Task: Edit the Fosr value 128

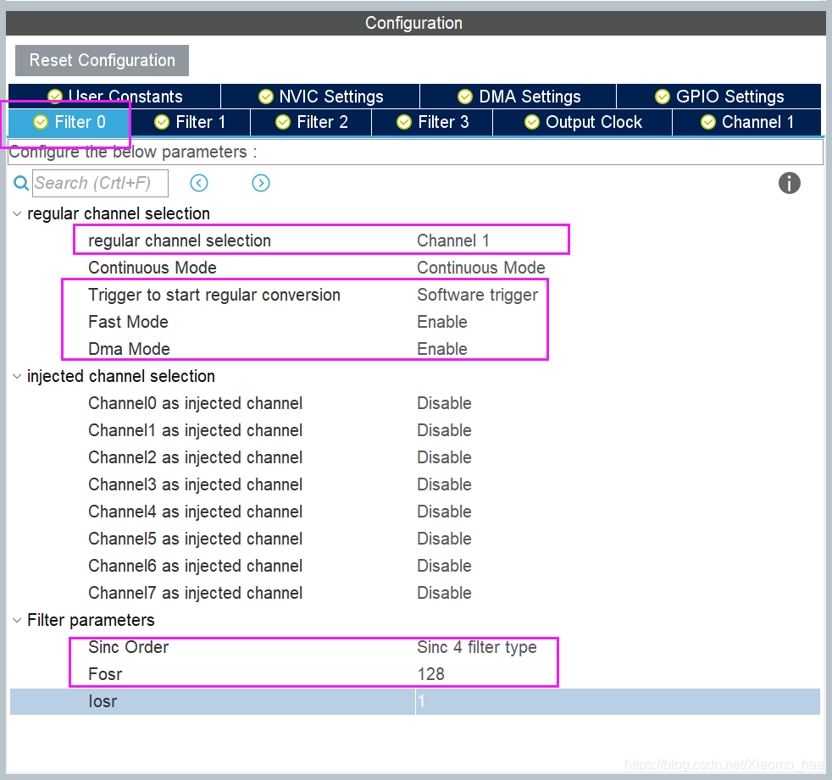Action: (430, 674)
